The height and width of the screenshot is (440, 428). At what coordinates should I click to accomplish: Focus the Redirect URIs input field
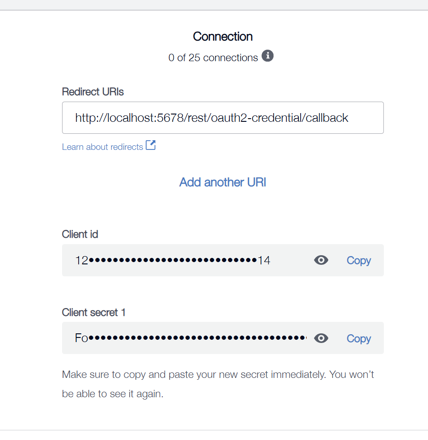[223, 118]
